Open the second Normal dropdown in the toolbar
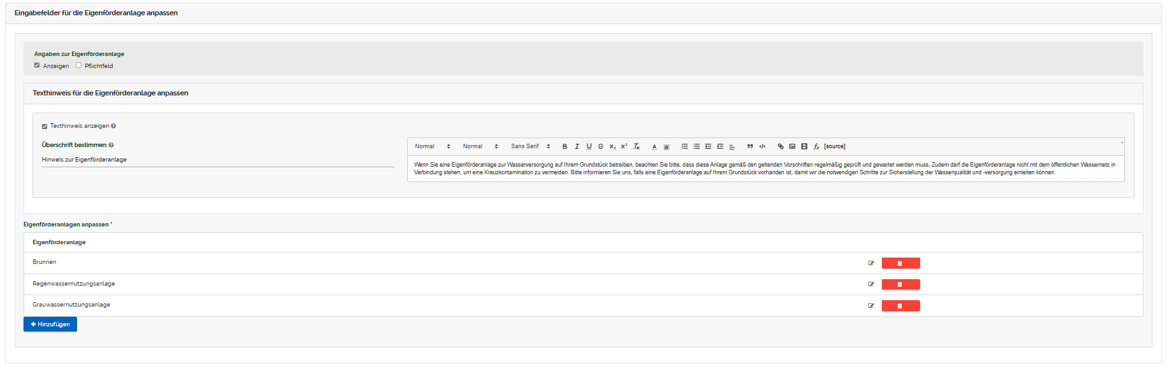This screenshot has width=1167, height=367. tap(480, 146)
